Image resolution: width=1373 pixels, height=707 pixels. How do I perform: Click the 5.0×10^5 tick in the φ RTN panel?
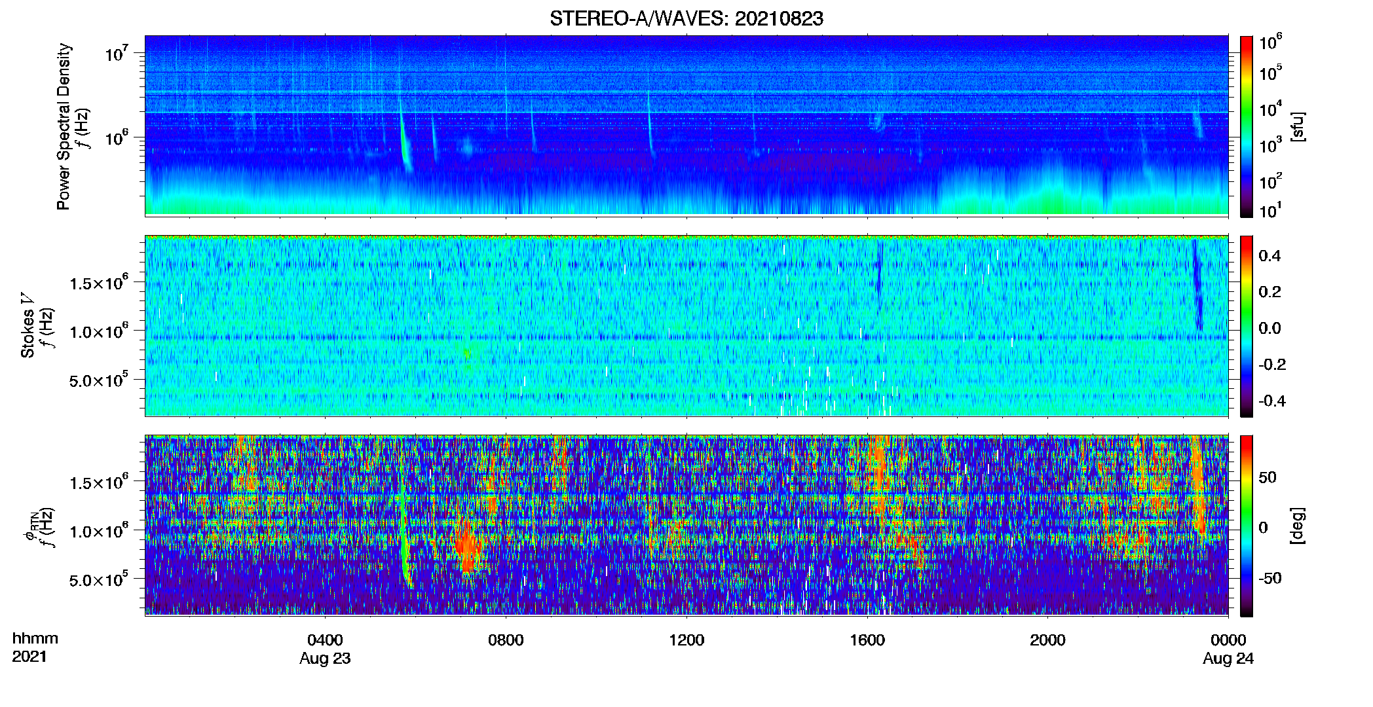click(x=99, y=579)
